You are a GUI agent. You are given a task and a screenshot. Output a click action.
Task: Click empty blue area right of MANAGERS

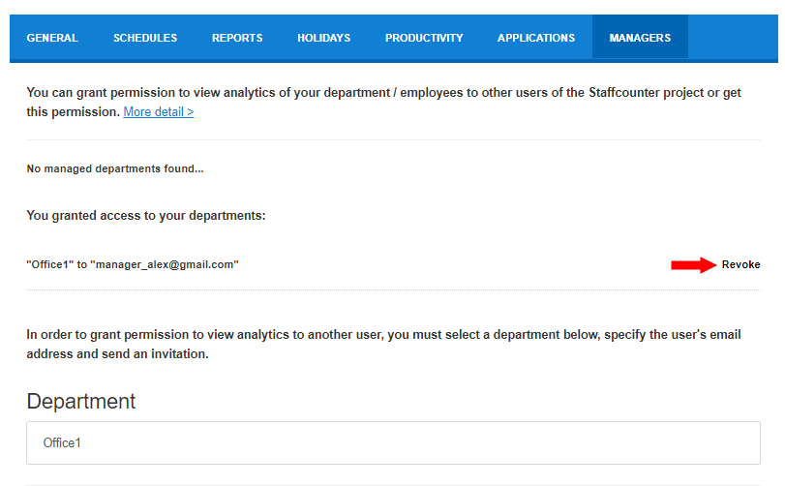coord(733,38)
